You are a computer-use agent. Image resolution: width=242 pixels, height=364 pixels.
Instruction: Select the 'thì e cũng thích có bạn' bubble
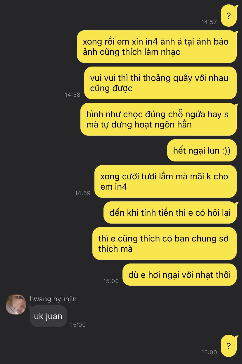(x=165, y=244)
